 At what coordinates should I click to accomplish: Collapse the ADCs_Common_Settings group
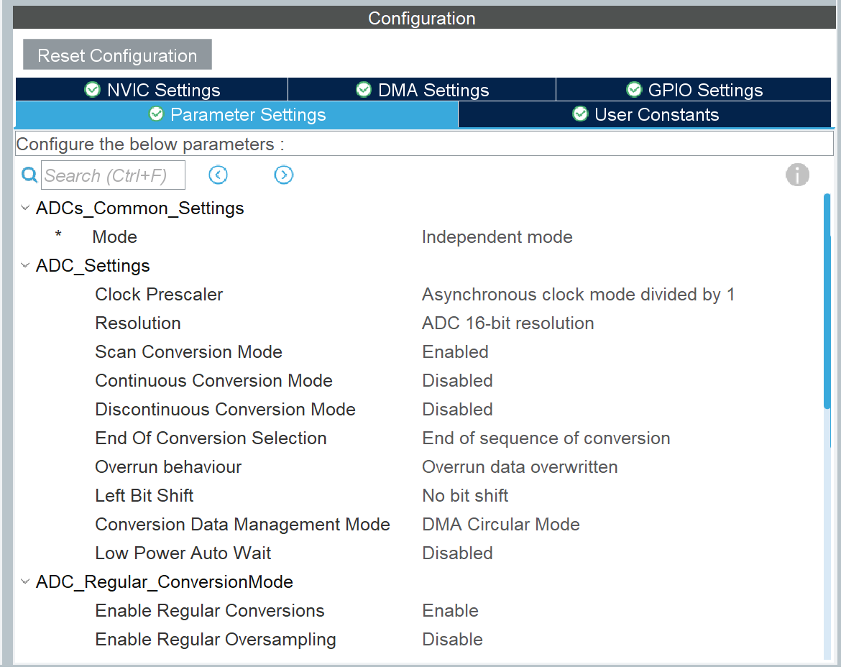click(26, 208)
